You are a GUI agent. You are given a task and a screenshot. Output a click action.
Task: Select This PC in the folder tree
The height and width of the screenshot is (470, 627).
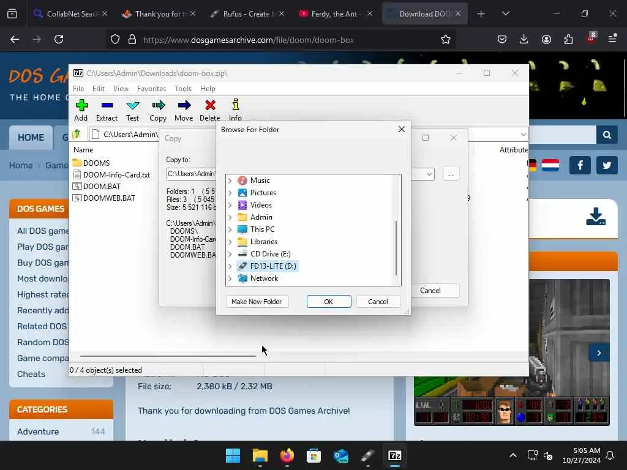click(262, 229)
